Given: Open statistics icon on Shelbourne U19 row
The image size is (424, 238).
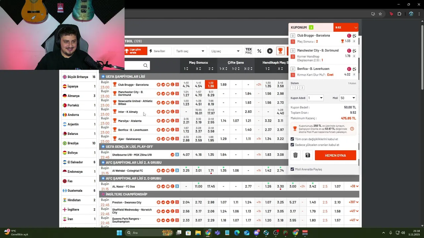Looking at the screenshot, I should pyautogui.click(x=172, y=155).
